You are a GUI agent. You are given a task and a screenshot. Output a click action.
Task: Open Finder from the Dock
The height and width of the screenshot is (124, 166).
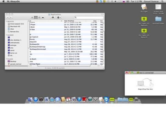coord(30,99)
